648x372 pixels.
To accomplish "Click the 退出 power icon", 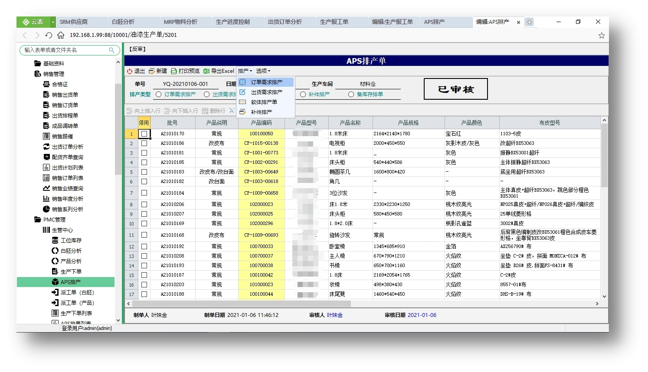I will [130, 71].
